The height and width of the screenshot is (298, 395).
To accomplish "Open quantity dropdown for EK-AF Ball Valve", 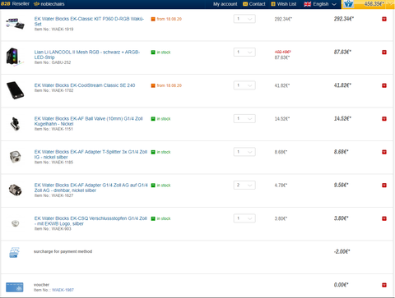I will [x=244, y=118].
